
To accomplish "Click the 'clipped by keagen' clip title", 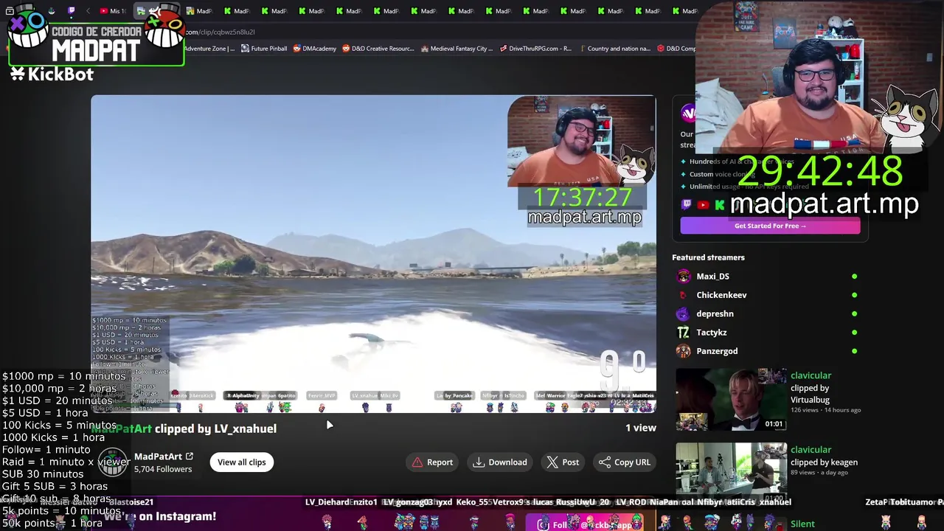I will click(x=824, y=462).
